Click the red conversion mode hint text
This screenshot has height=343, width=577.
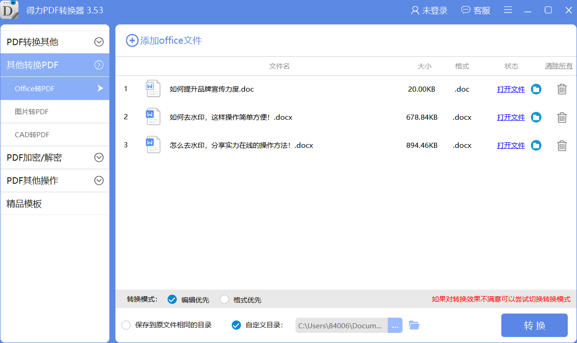(501, 299)
